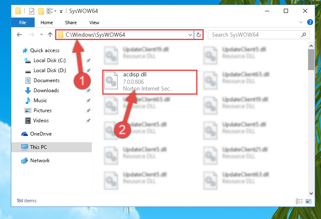Switch to the View ribbon tab
The width and height of the screenshot is (321, 219).
click(x=94, y=23)
